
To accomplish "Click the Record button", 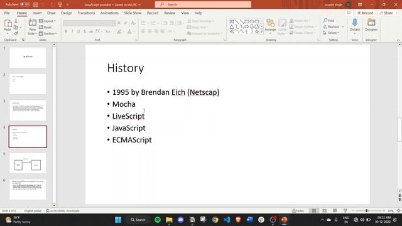I will click(x=366, y=13).
